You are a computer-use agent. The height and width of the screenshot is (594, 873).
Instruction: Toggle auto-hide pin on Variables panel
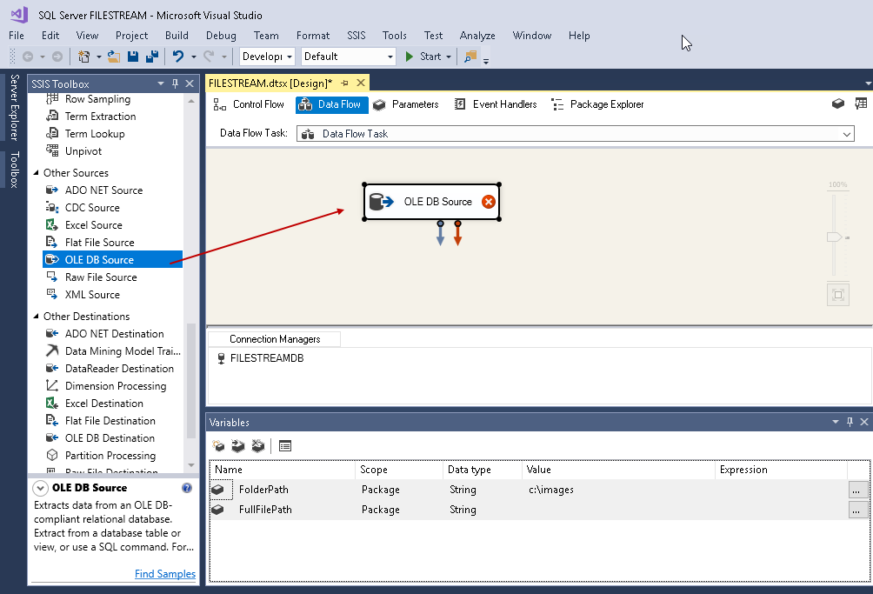pyautogui.click(x=849, y=422)
